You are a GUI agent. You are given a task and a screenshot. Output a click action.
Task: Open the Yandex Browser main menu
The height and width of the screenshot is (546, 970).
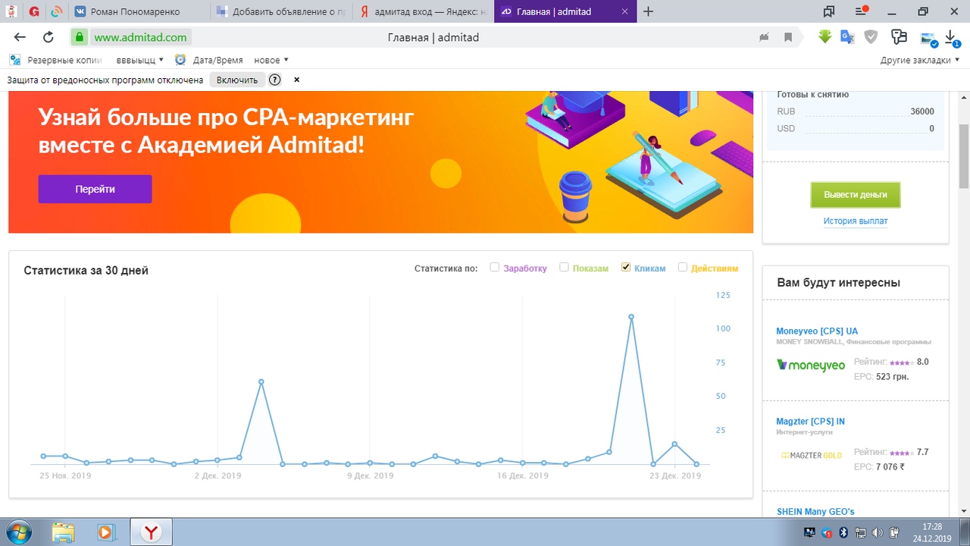pyautogui.click(x=861, y=11)
